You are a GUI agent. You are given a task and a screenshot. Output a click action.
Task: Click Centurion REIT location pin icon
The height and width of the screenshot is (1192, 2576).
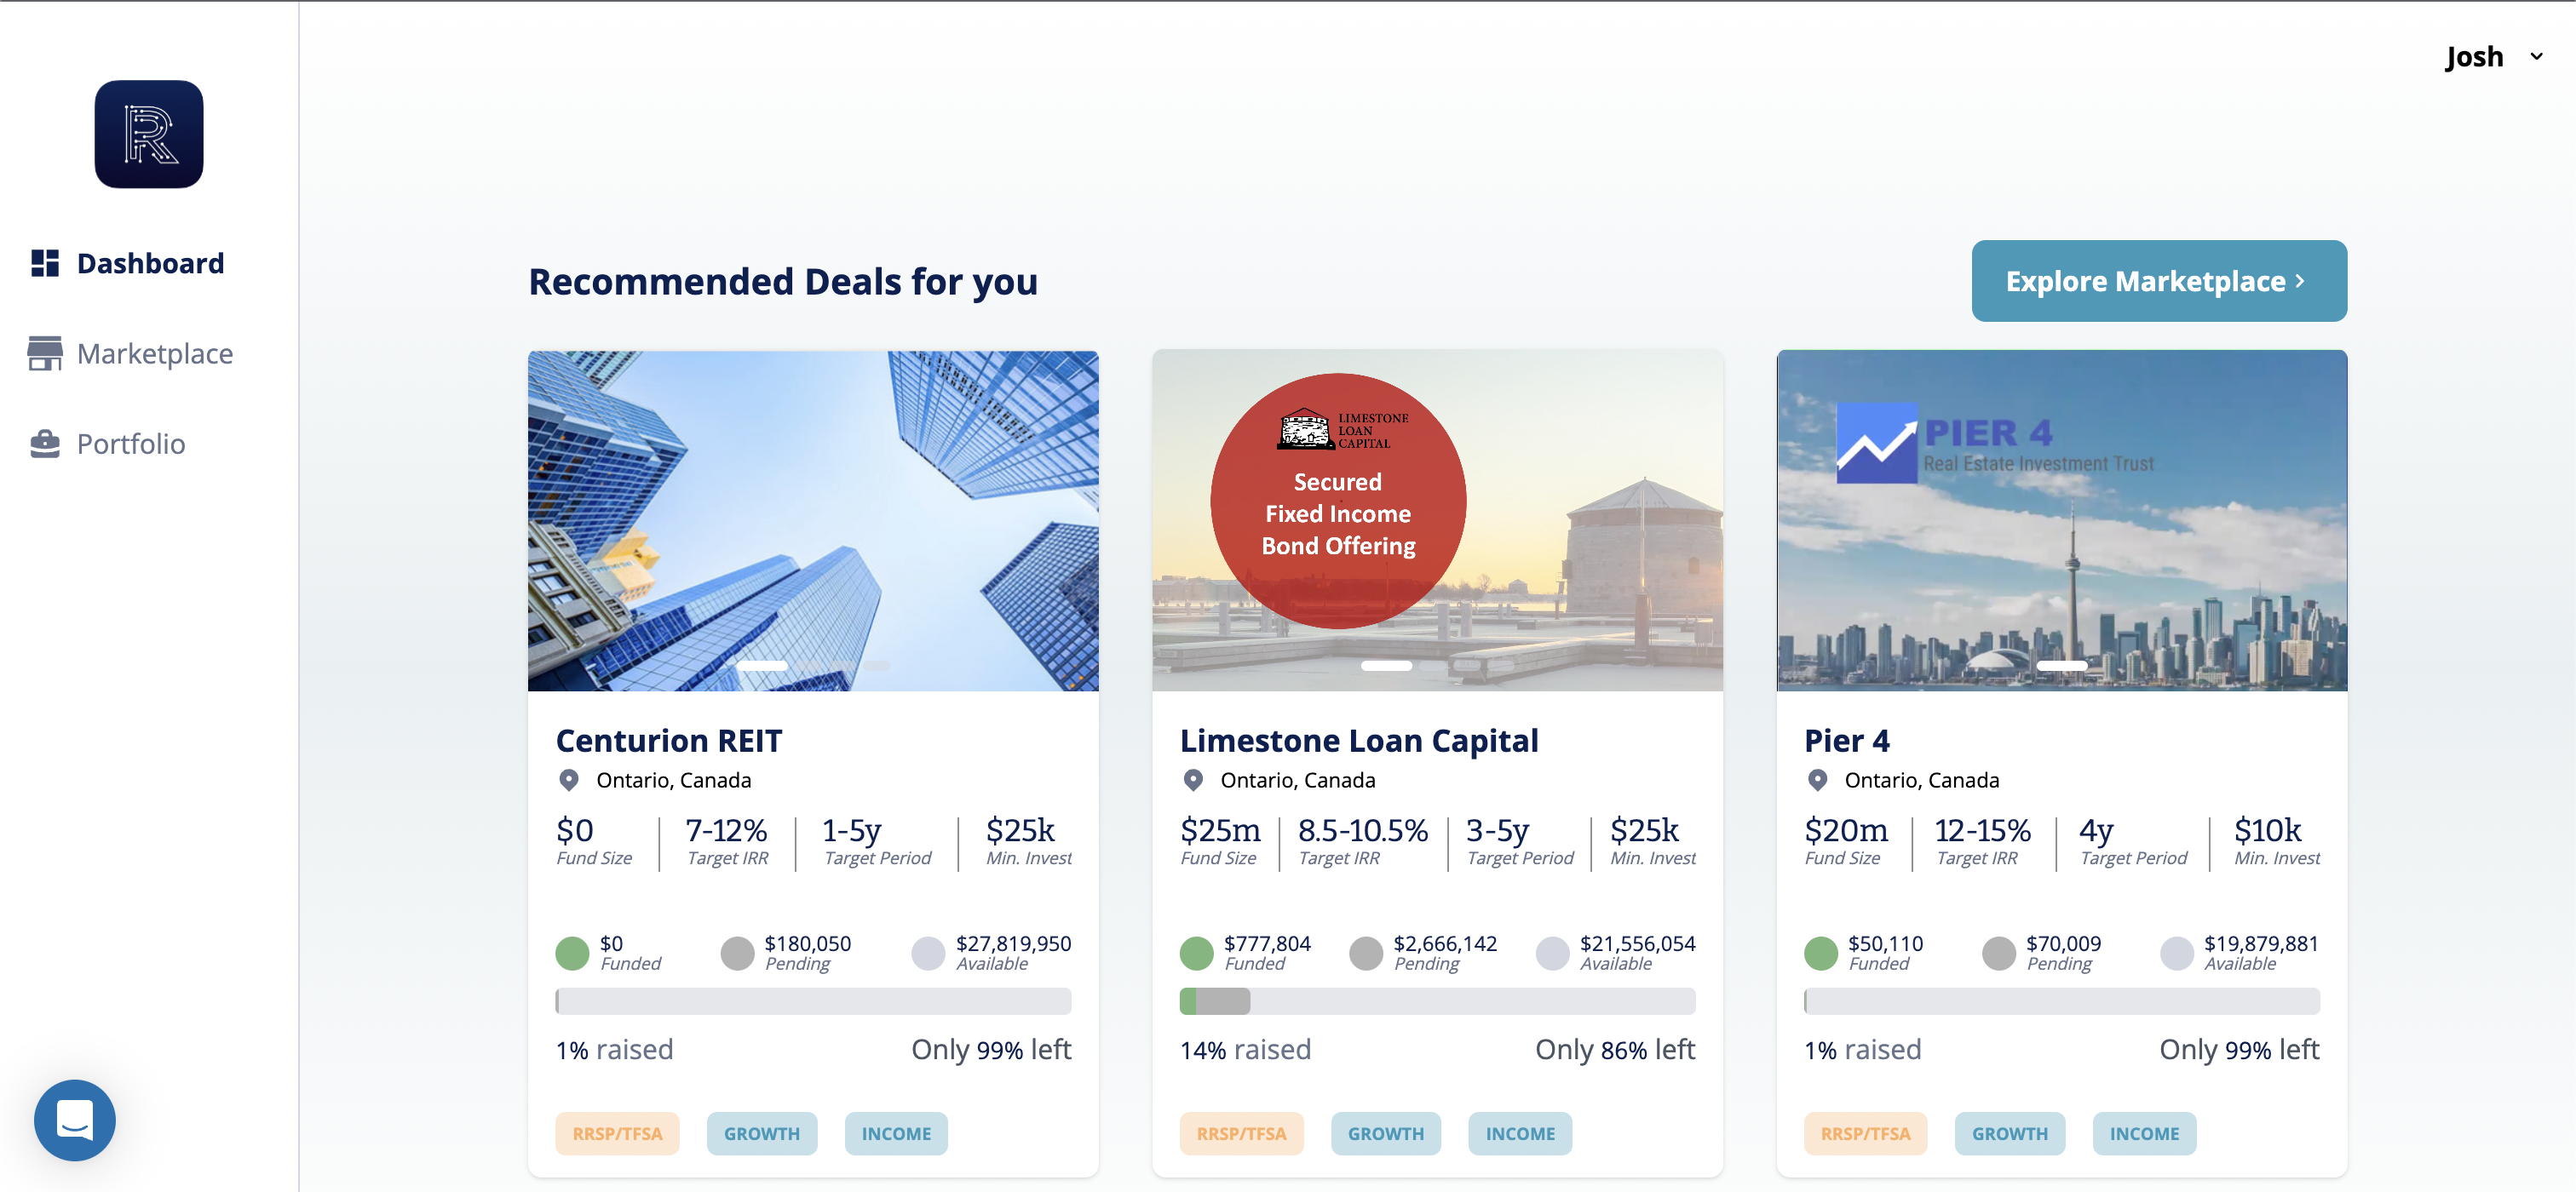pos(569,781)
